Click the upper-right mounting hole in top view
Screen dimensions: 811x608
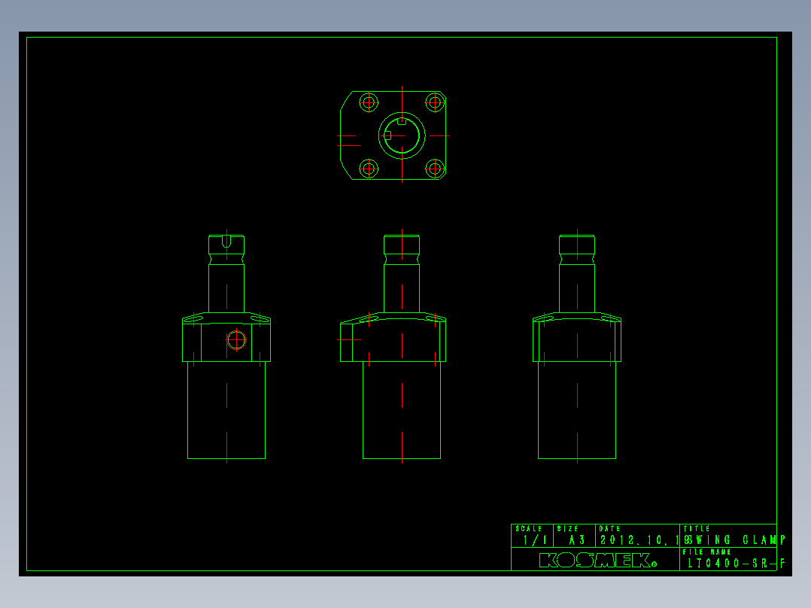coord(435,102)
